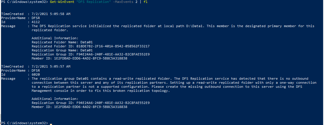This screenshot has height=125, width=324.
Task: Click the Replicated Folder ID GUID line
Action: (90, 46)
